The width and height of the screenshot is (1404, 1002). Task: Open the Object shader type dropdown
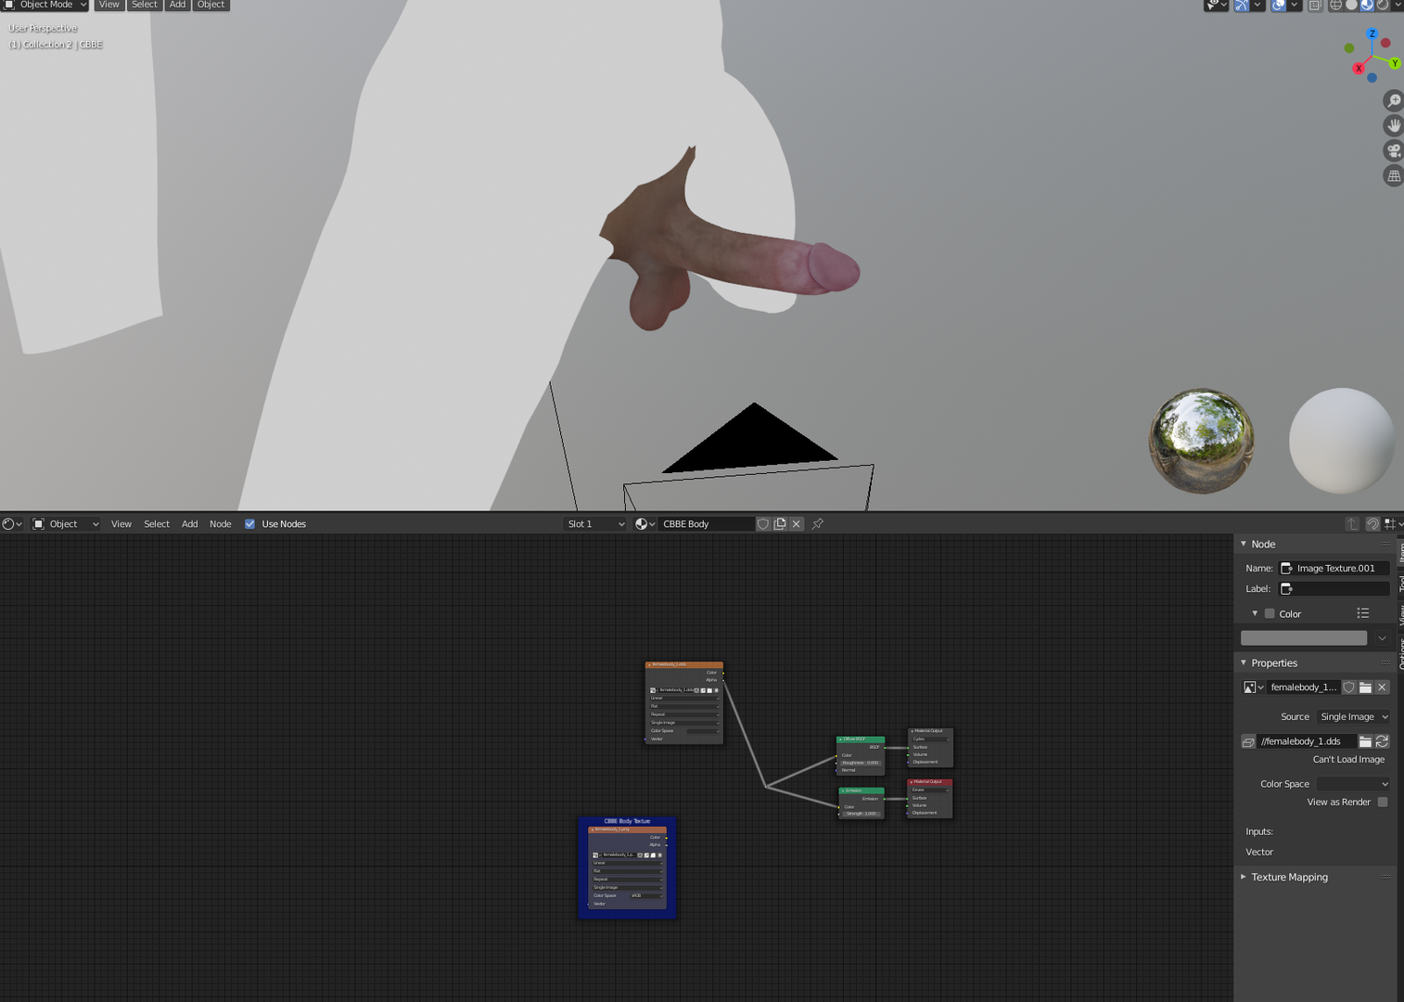pyautogui.click(x=66, y=524)
